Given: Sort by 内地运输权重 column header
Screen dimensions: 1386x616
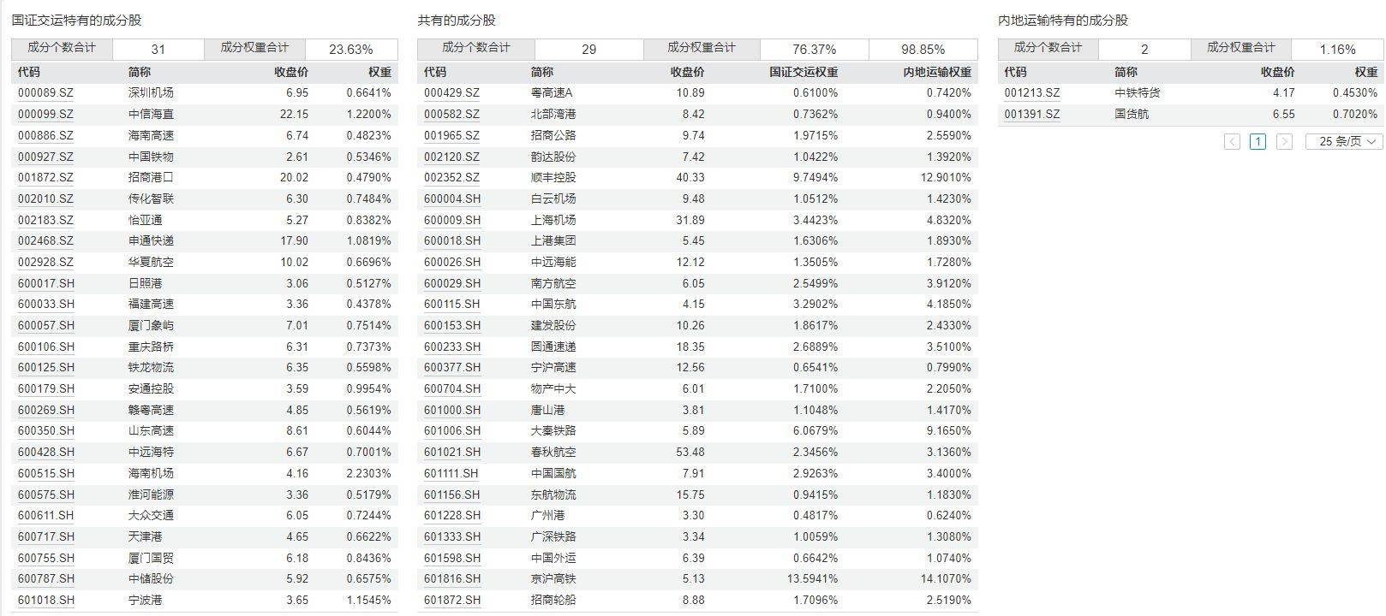Looking at the screenshot, I should (x=937, y=72).
